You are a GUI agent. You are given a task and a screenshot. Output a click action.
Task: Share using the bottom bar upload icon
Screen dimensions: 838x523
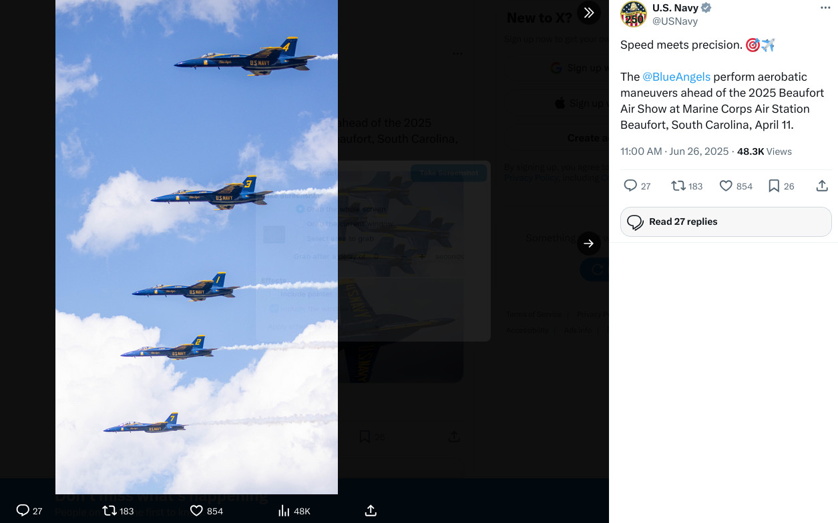(x=371, y=511)
